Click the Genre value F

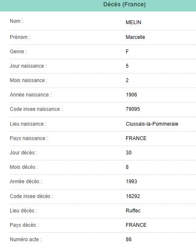(127, 52)
